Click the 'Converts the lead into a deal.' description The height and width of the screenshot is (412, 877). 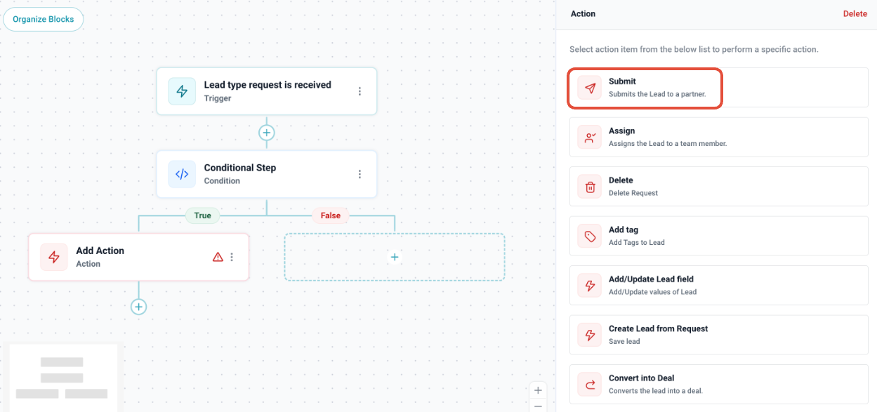click(x=656, y=391)
